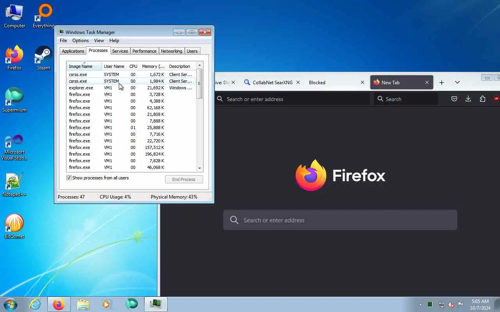
Task: Select the BitComet desktop icon
Action: pyautogui.click(x=14, y=227)
